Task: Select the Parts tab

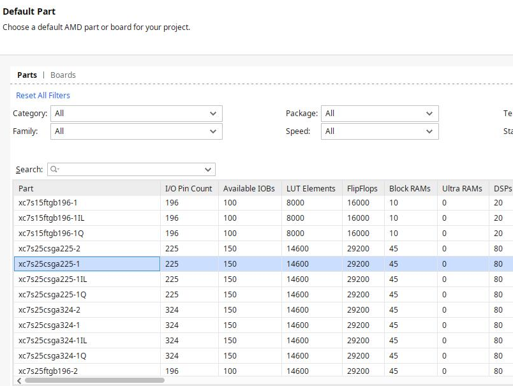Action: pyautogui.click(x=27, y=75)
